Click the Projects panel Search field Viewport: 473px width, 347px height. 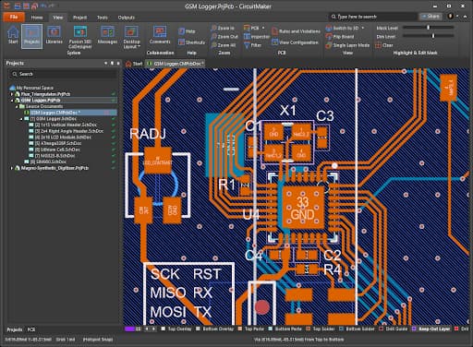click(63, 74)
